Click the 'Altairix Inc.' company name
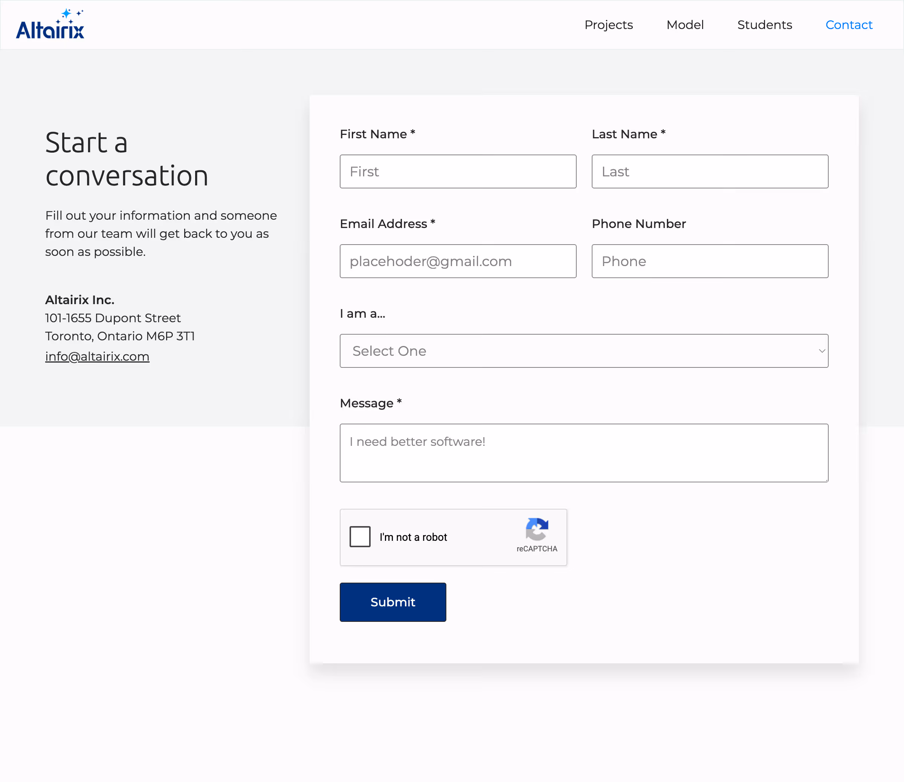This screenshot has width=904, height=782. [80, 300]
